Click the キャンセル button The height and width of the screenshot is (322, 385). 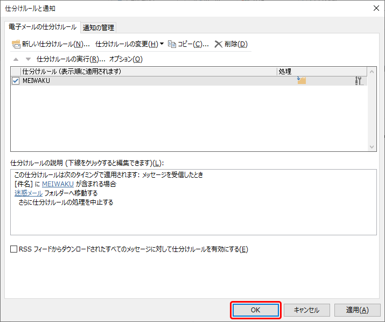click(x=307, y=310)
